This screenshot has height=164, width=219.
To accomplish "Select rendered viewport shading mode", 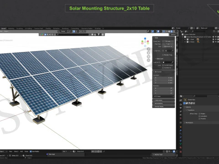I will pyautogui.click(x=174, y=31).
